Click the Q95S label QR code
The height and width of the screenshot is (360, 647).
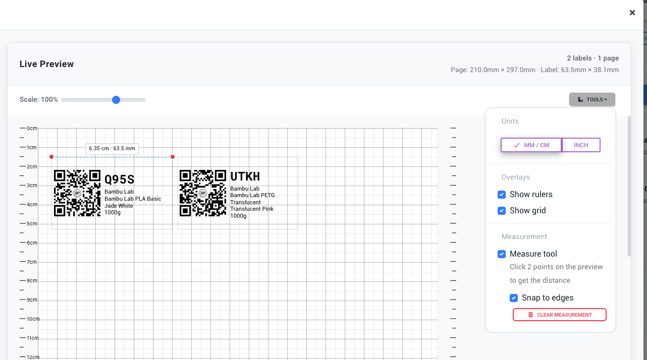point(77,193)
